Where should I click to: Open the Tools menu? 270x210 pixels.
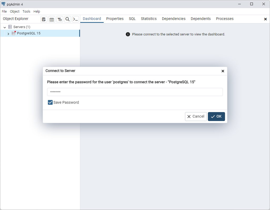26,12
